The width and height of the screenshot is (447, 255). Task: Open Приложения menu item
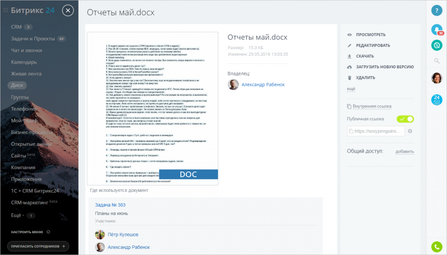26,179
